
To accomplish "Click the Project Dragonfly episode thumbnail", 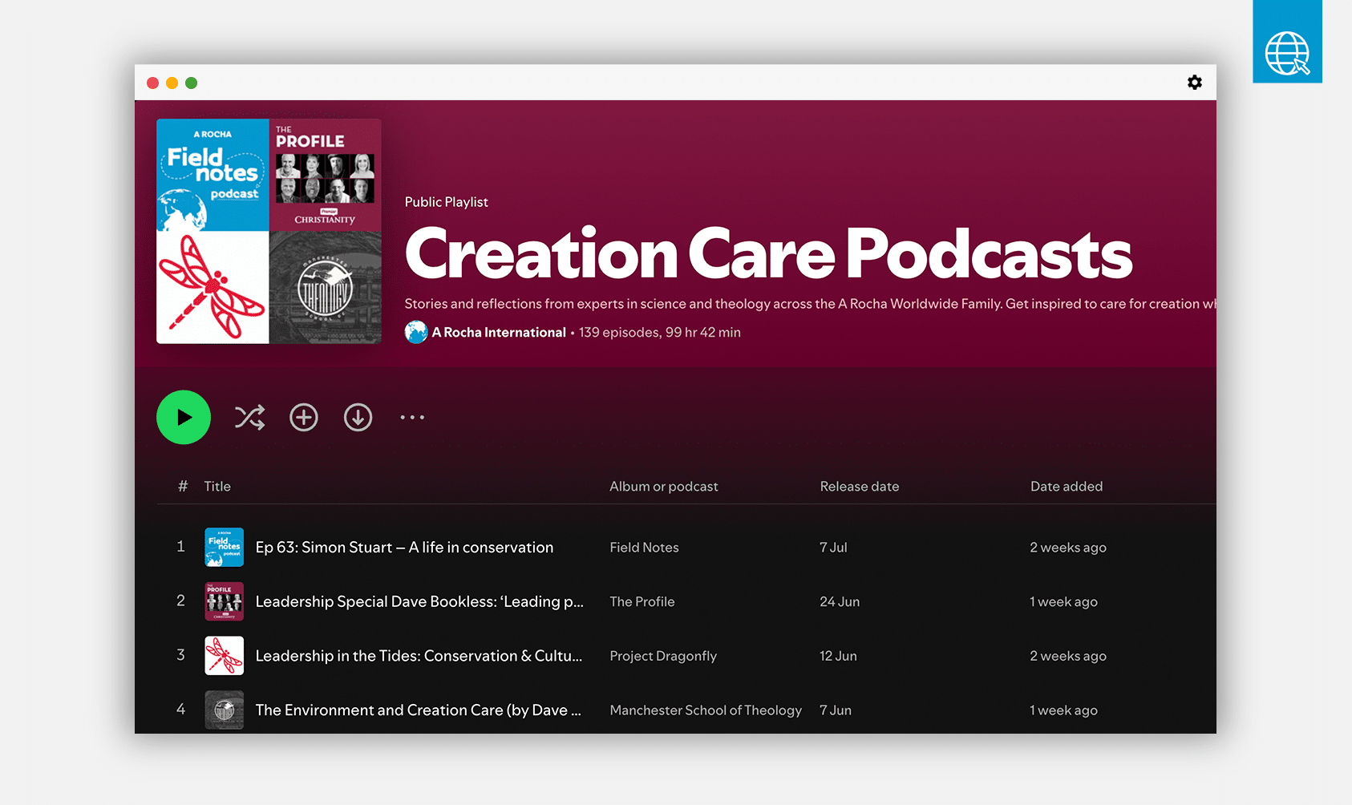I will point(225,656).
